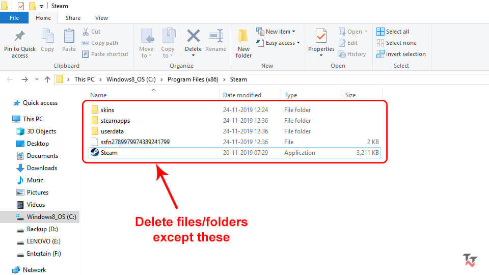Sort by Name column header
489x275 pixels.
[98, 95]
